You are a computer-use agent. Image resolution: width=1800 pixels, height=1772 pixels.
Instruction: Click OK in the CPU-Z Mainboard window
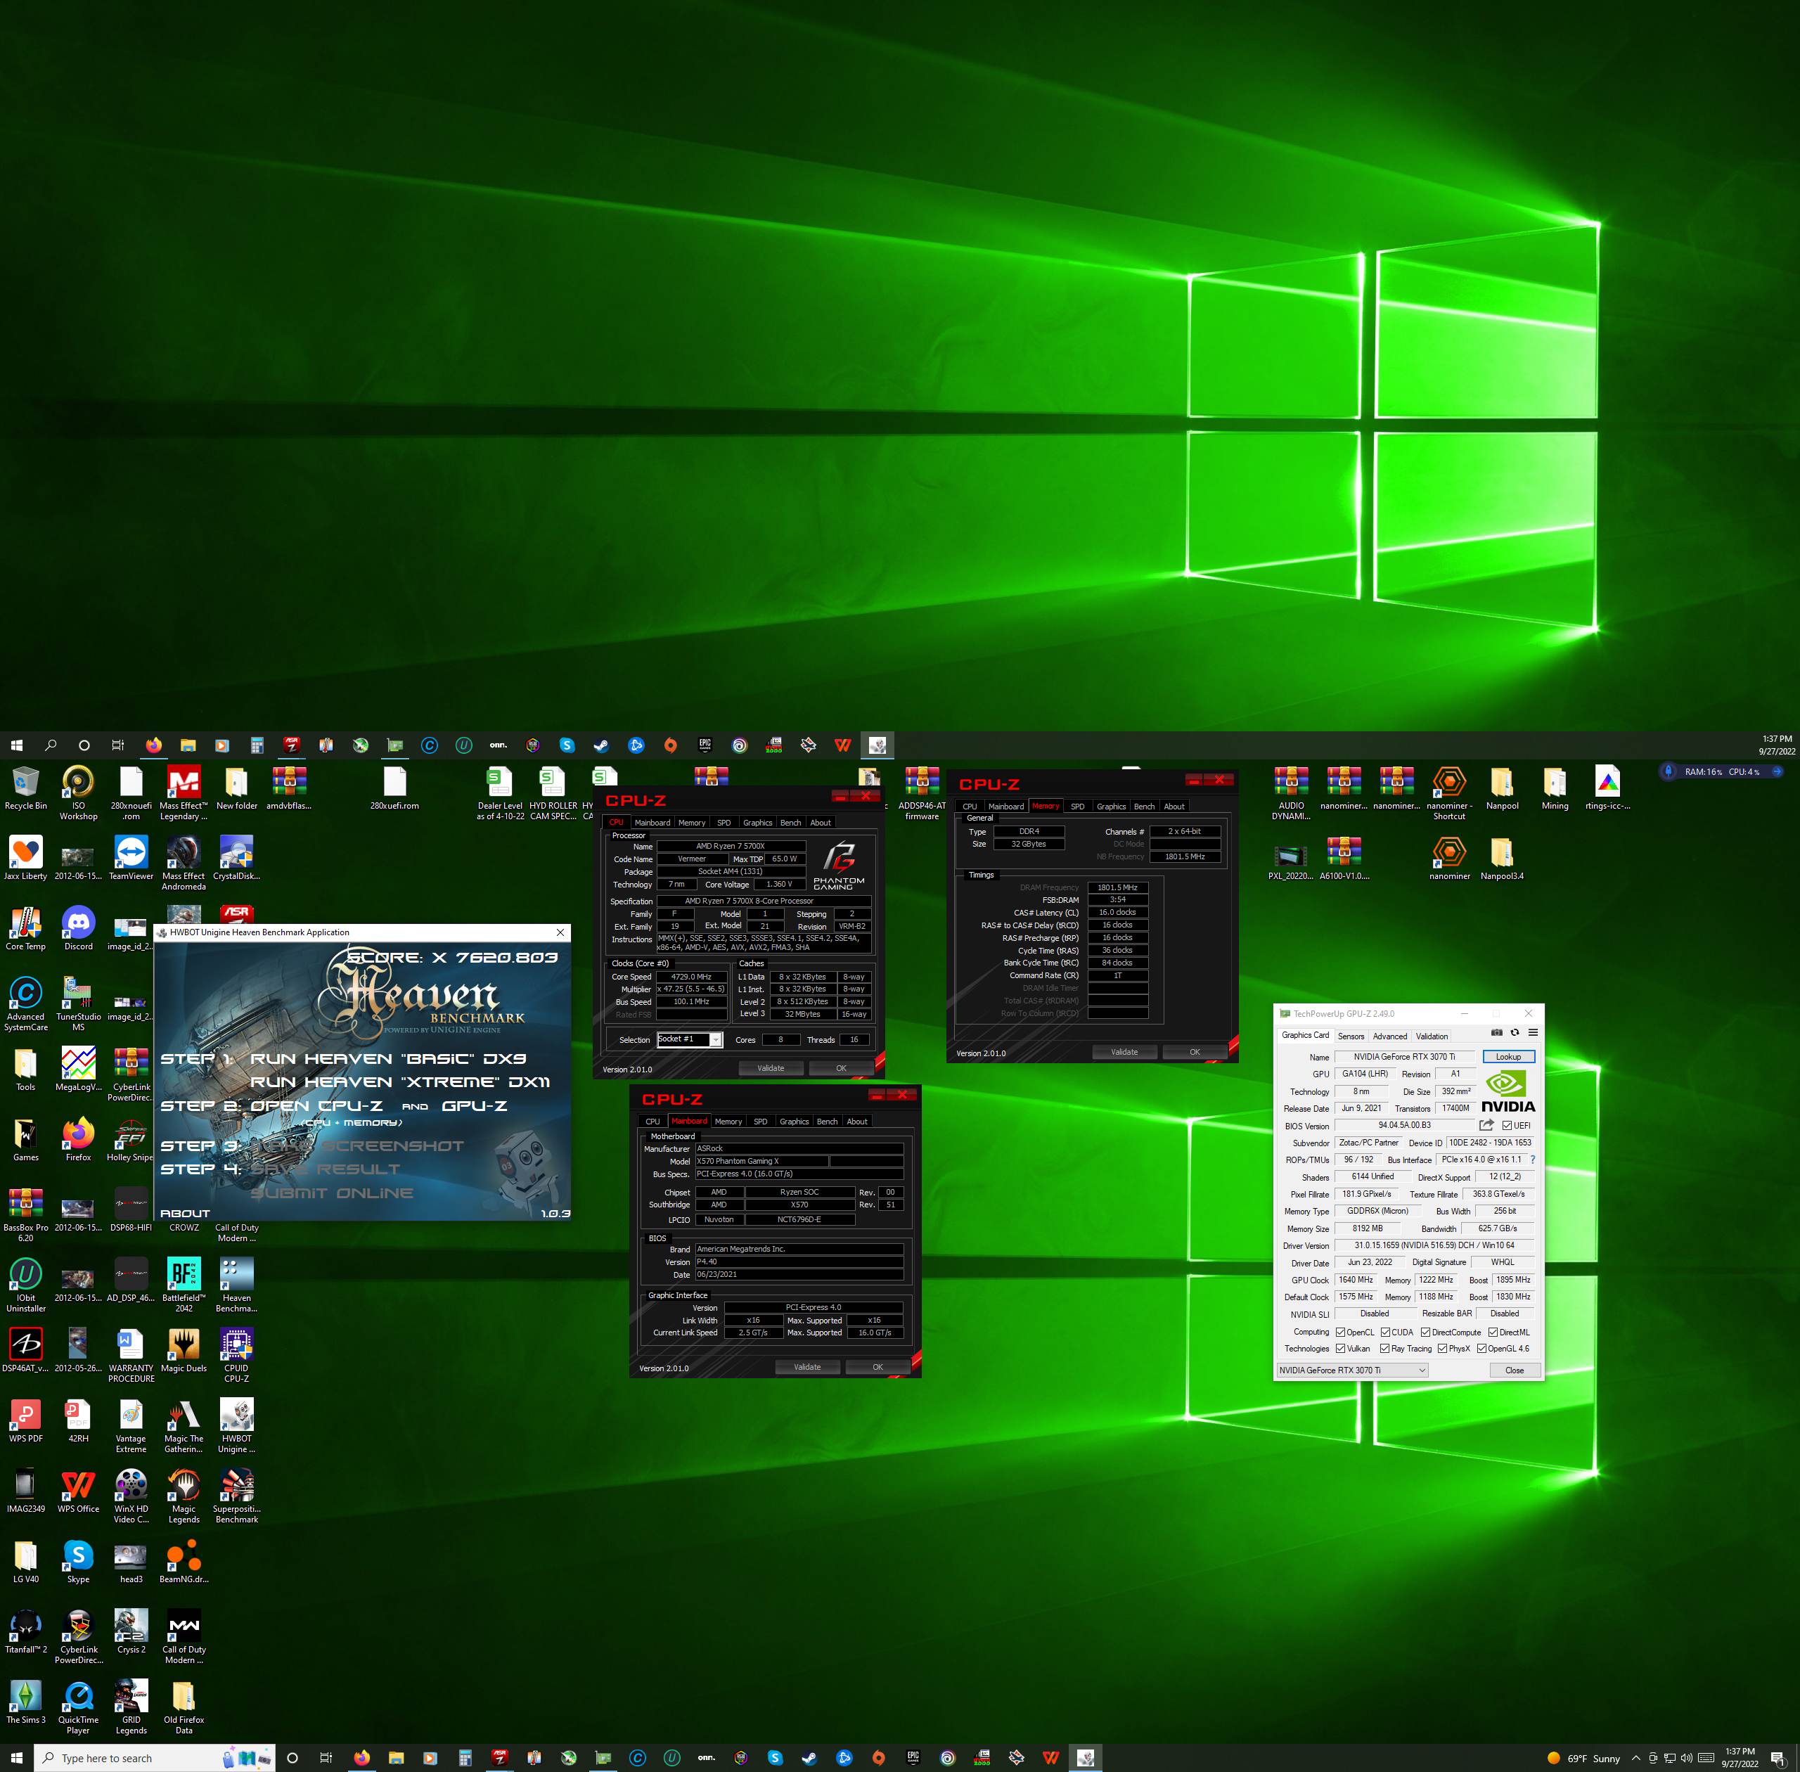click(877, 1367)
